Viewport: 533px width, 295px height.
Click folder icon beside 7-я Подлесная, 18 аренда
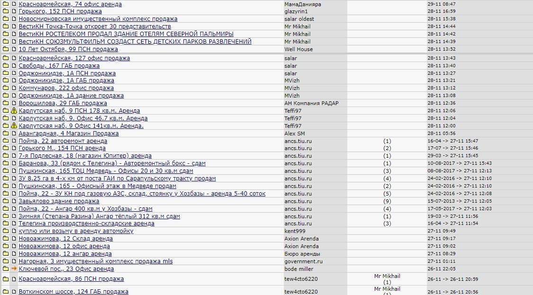5,156
